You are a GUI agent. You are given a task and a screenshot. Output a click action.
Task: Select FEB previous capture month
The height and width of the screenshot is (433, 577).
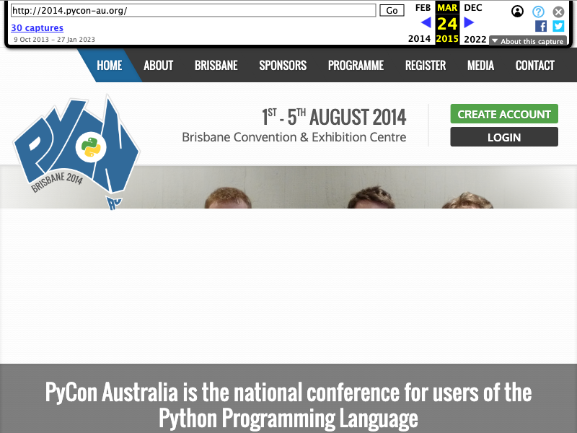click(423, 8)
